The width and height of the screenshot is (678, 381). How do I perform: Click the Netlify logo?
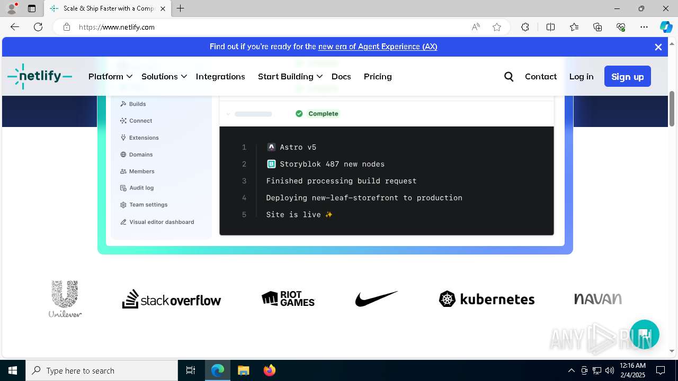pyautogui.click(x=40, y=76)
